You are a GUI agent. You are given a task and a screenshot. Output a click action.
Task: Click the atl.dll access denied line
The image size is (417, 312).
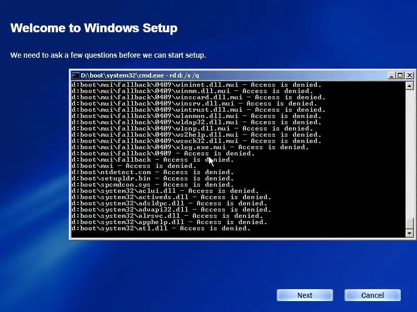[x=161, y=228]
